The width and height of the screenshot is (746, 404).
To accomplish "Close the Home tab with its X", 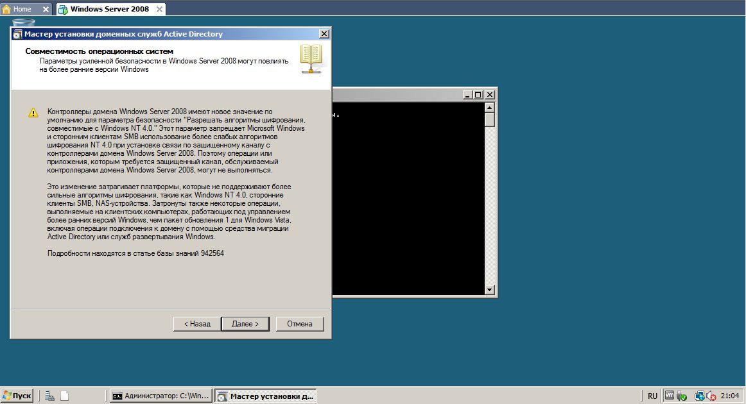I will click(46, 9).
